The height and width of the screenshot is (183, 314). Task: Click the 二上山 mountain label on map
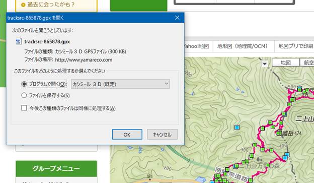305,118
